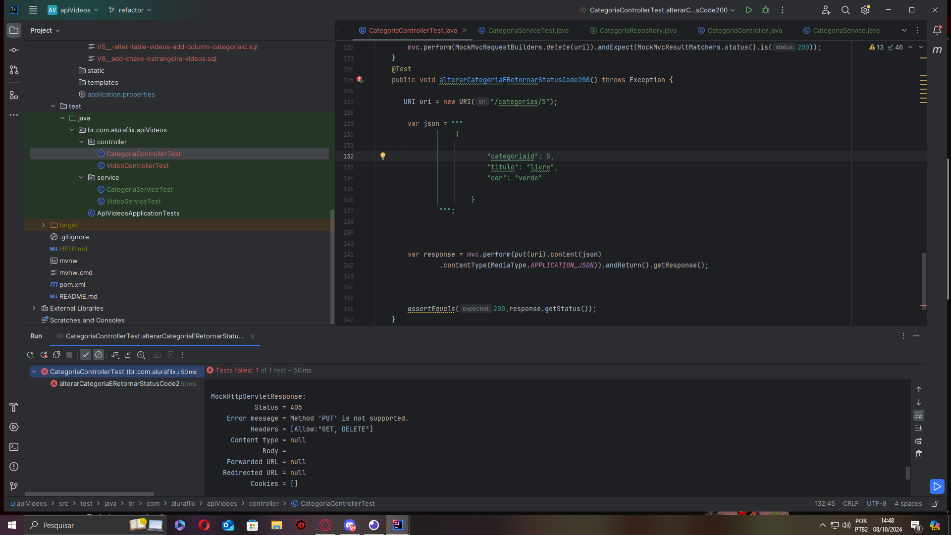Rerun failed tests button
The image size is (951, 535).
pos(44,355)
